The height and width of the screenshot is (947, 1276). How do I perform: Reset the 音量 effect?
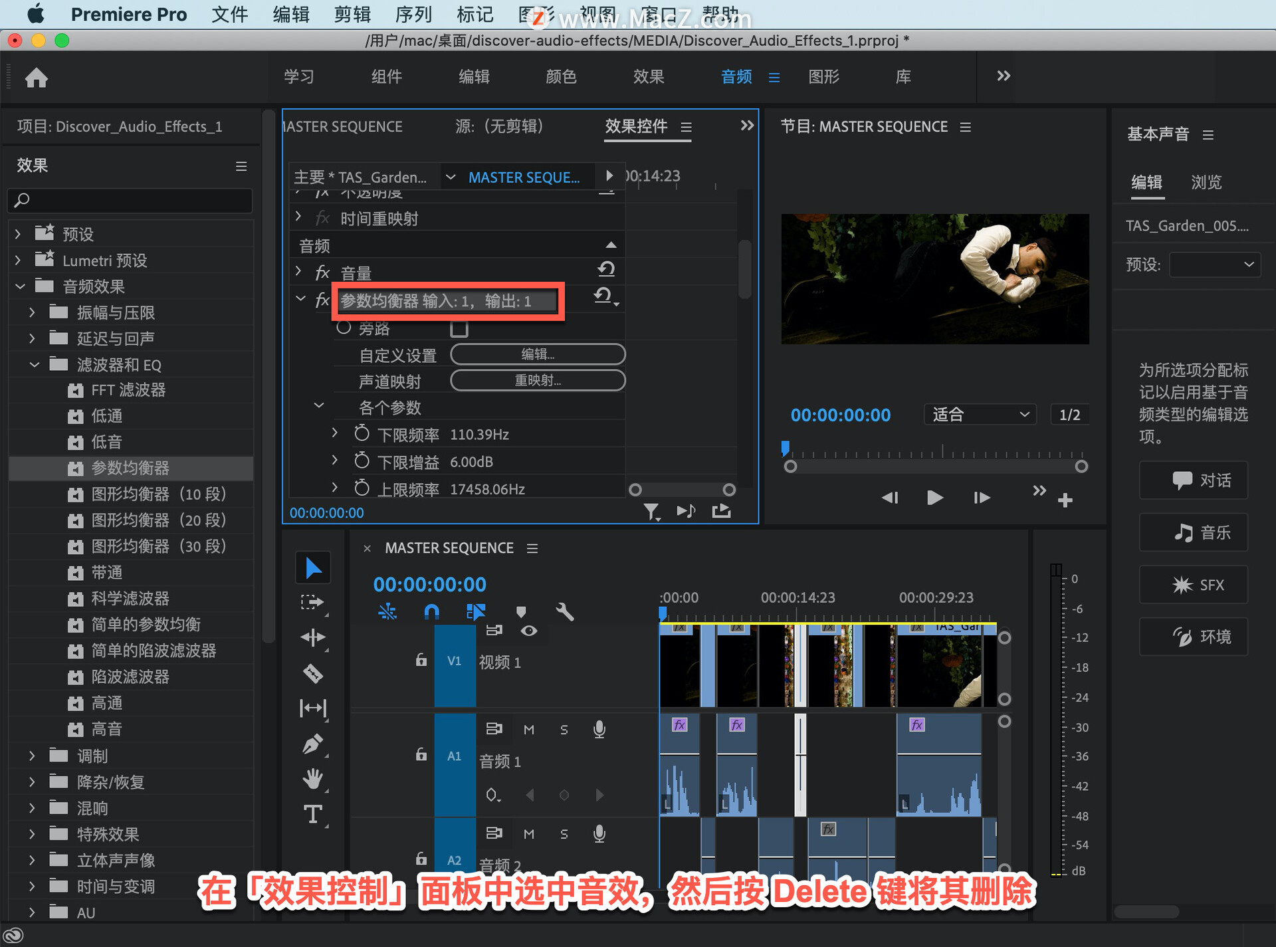click(606, 269)
